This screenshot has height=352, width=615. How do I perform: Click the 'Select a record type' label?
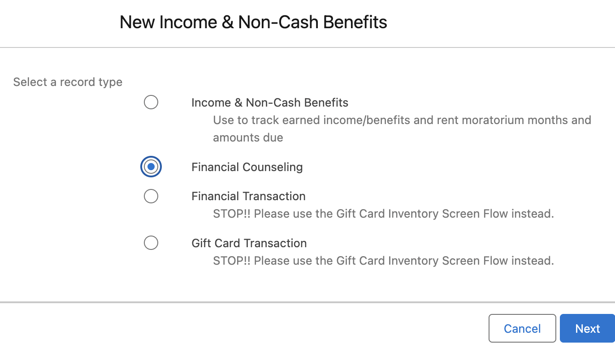pos(68,82)
